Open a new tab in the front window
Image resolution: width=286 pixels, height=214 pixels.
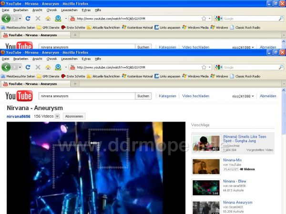coord(74,84)
